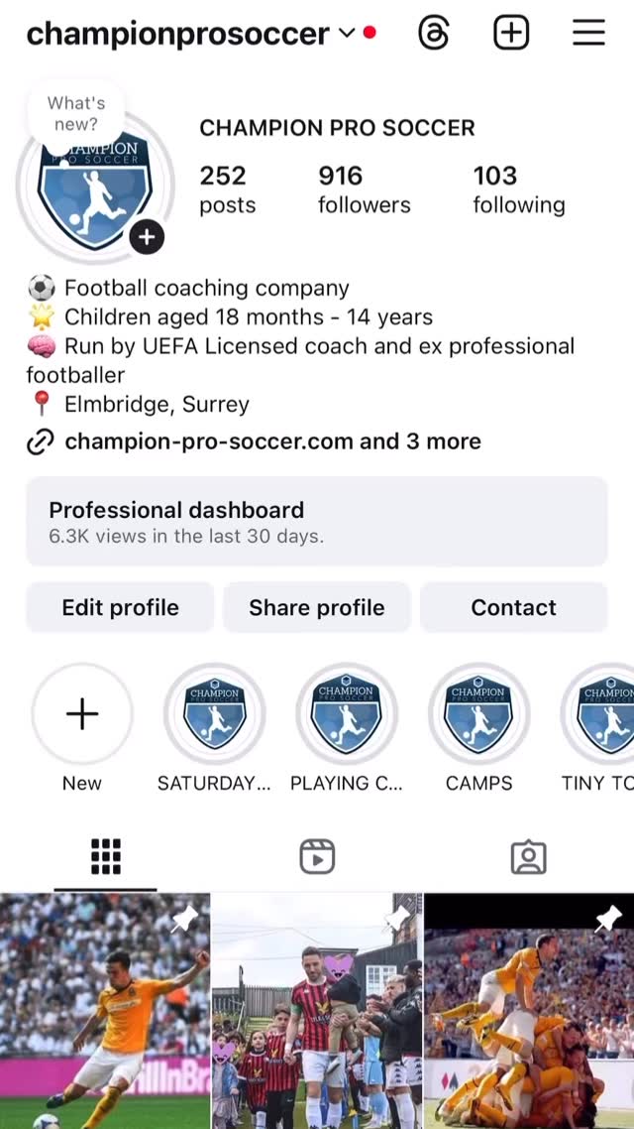Tap the add story plus badge

point(147,237)
